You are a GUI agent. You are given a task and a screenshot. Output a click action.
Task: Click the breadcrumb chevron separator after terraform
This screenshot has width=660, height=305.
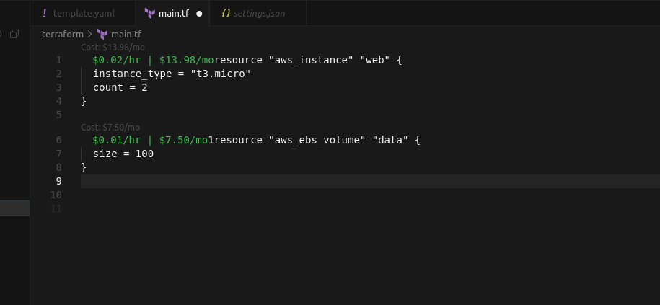89,34
